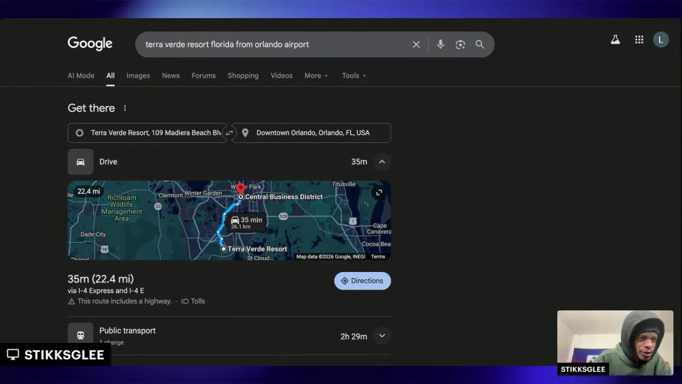Click red destination pin on map
This screenshot has height=384, width=682.
241,189
